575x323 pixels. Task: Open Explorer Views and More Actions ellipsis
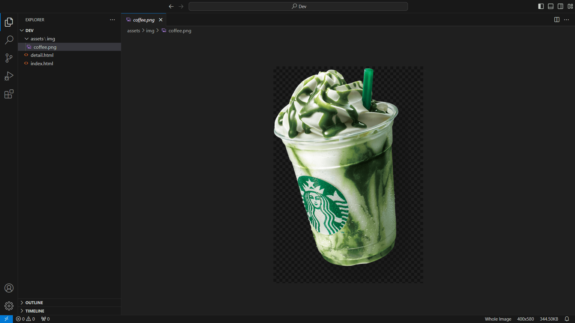coord(112,20)
